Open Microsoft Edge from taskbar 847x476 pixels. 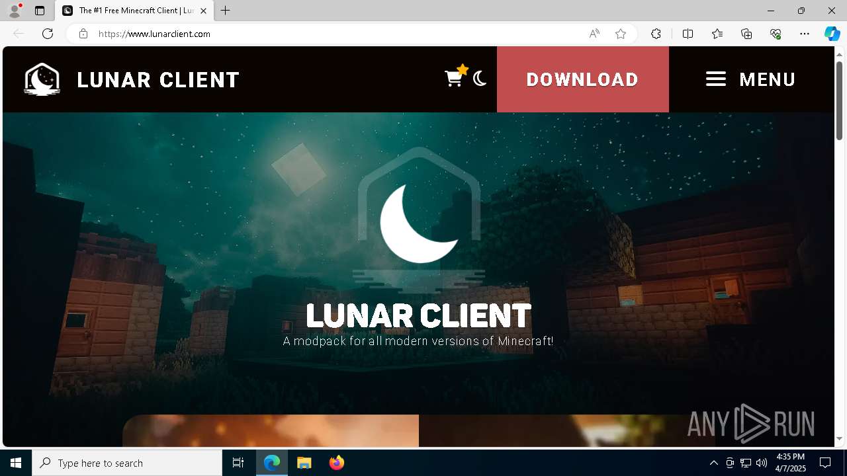pyautogui.click(x=272, y=463)
